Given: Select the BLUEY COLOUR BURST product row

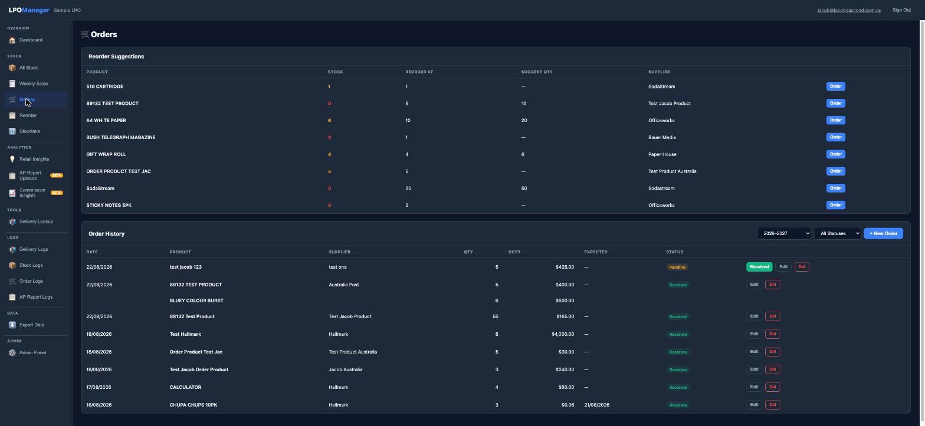Looking at the screenshot, I should pos(496,300).
